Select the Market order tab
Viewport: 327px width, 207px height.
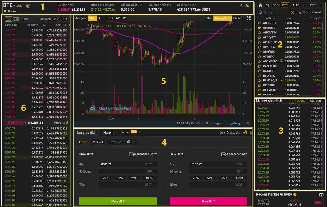[98, 142]
